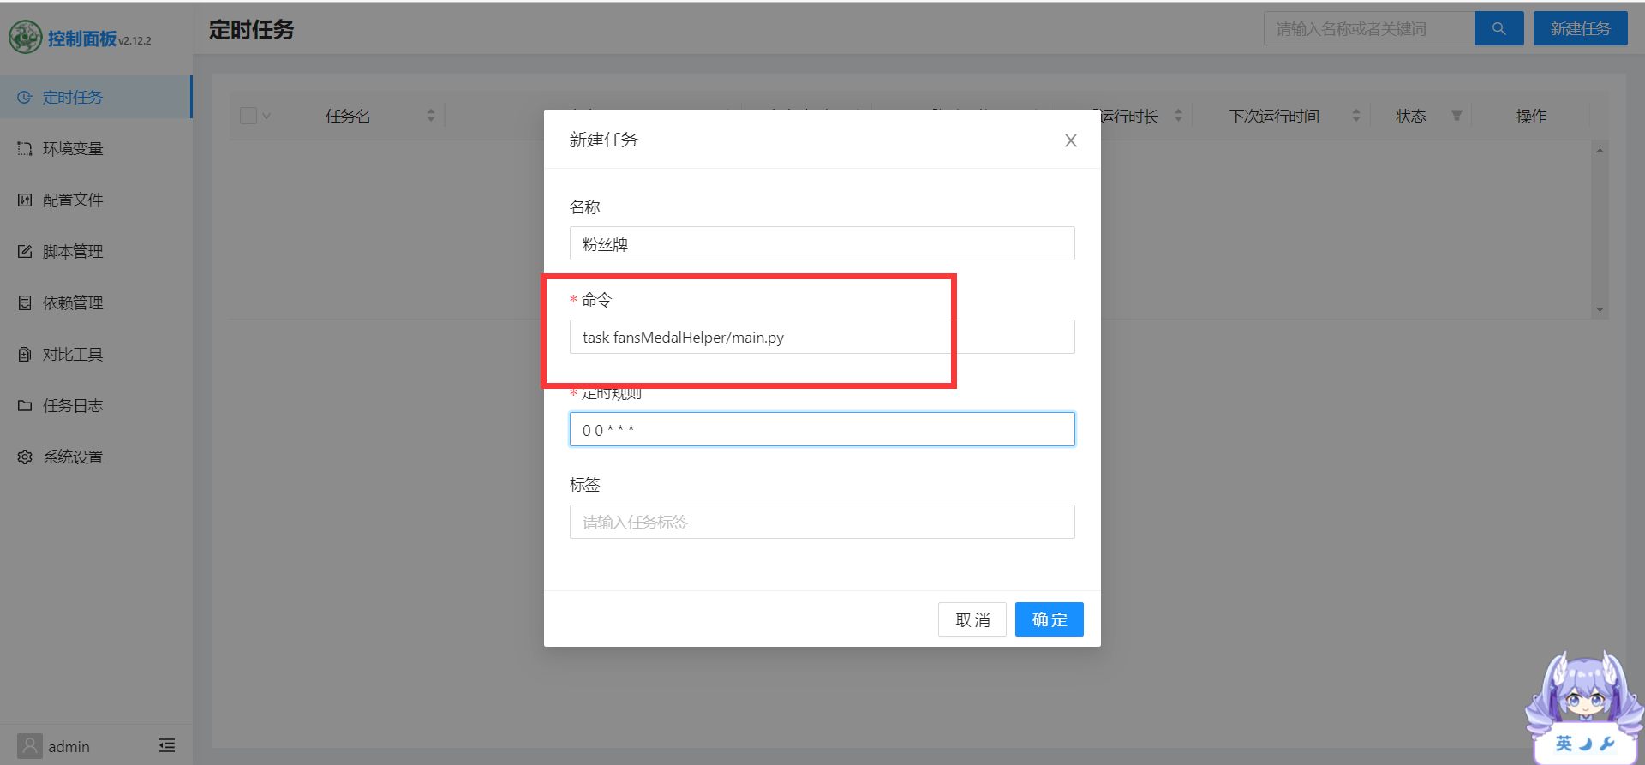
Task: Collapse sidebar using menu fold icon
Action: click(x=167, y=746)
